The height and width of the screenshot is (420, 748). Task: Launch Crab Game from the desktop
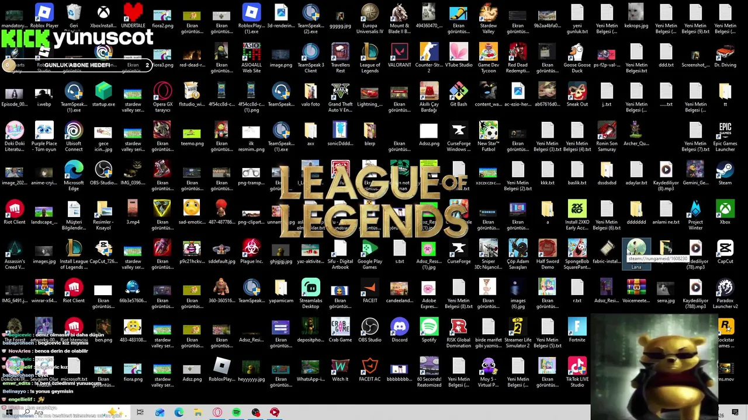point(340,330)
